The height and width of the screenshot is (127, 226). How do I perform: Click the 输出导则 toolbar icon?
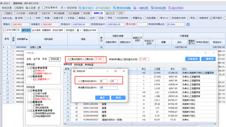pyautogui.click(x=170, y=8)
